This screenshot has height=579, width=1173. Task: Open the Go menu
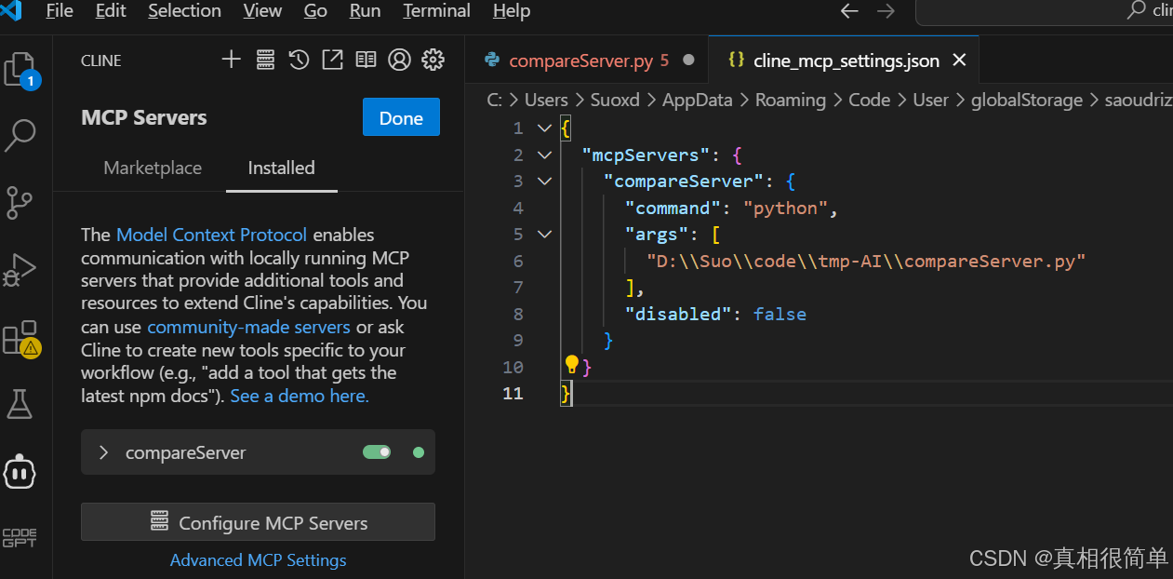315,11
